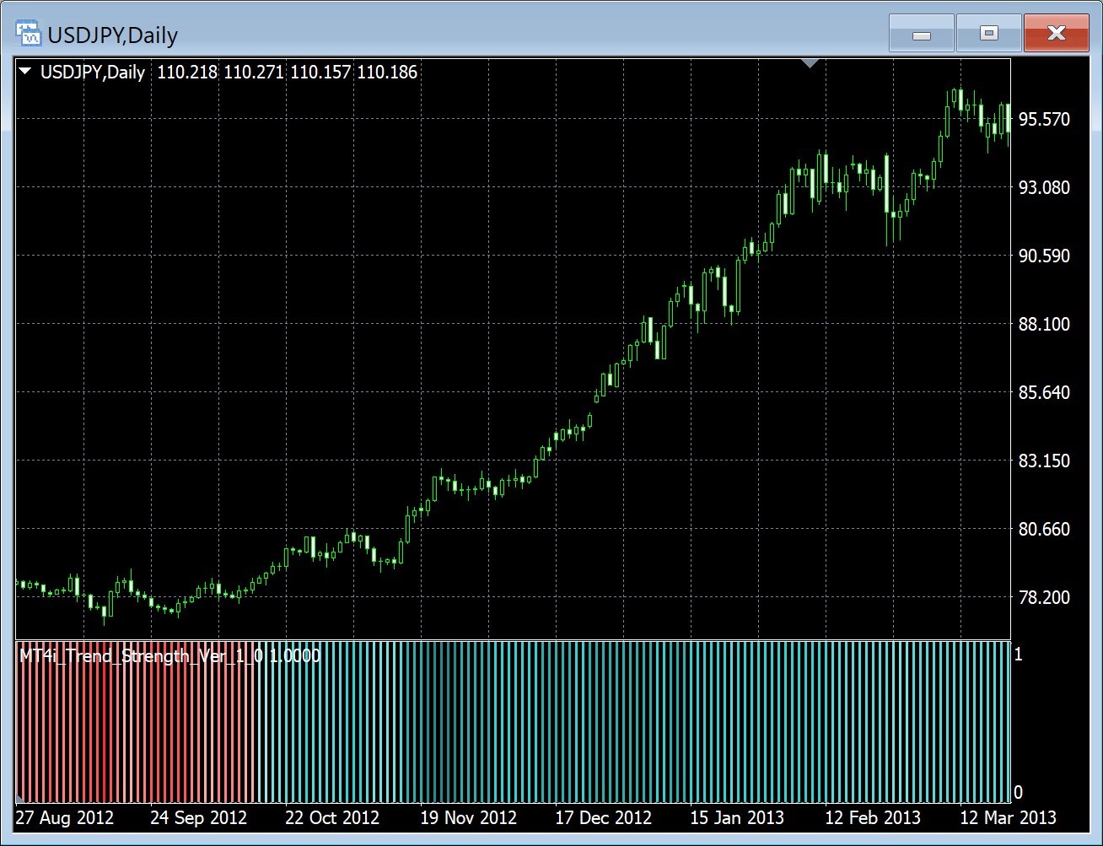Click the 12 Mar 2013 date label

click(x=1008, y=817)
